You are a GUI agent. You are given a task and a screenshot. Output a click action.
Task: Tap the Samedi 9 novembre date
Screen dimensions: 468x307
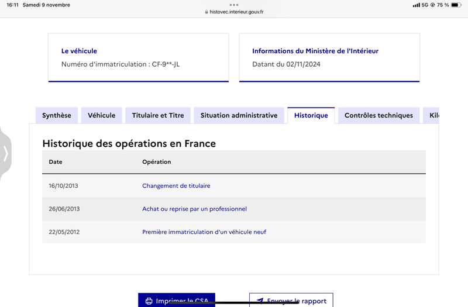click(x=46, y=5)
